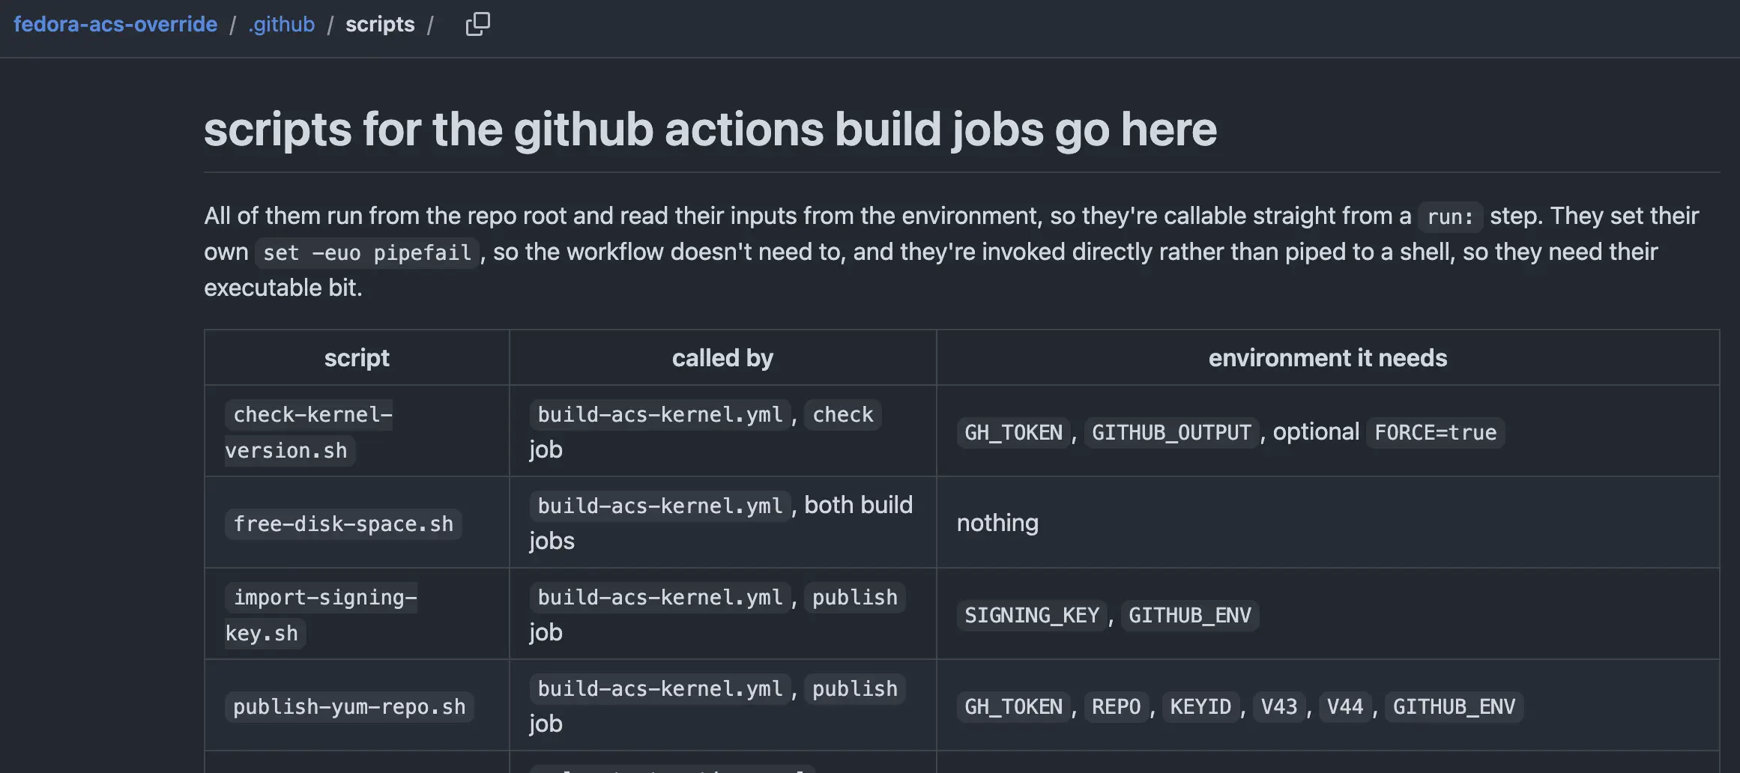Select the scripts breadcrumb label
Screen dimensions: 1740x773
(x=380, y=24)
